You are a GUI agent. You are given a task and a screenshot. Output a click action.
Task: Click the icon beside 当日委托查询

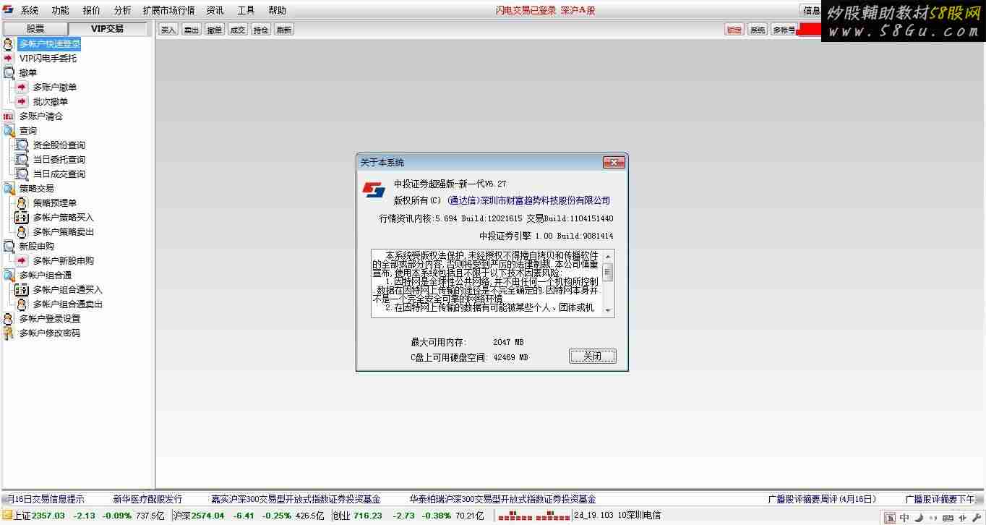coord(22,160)
